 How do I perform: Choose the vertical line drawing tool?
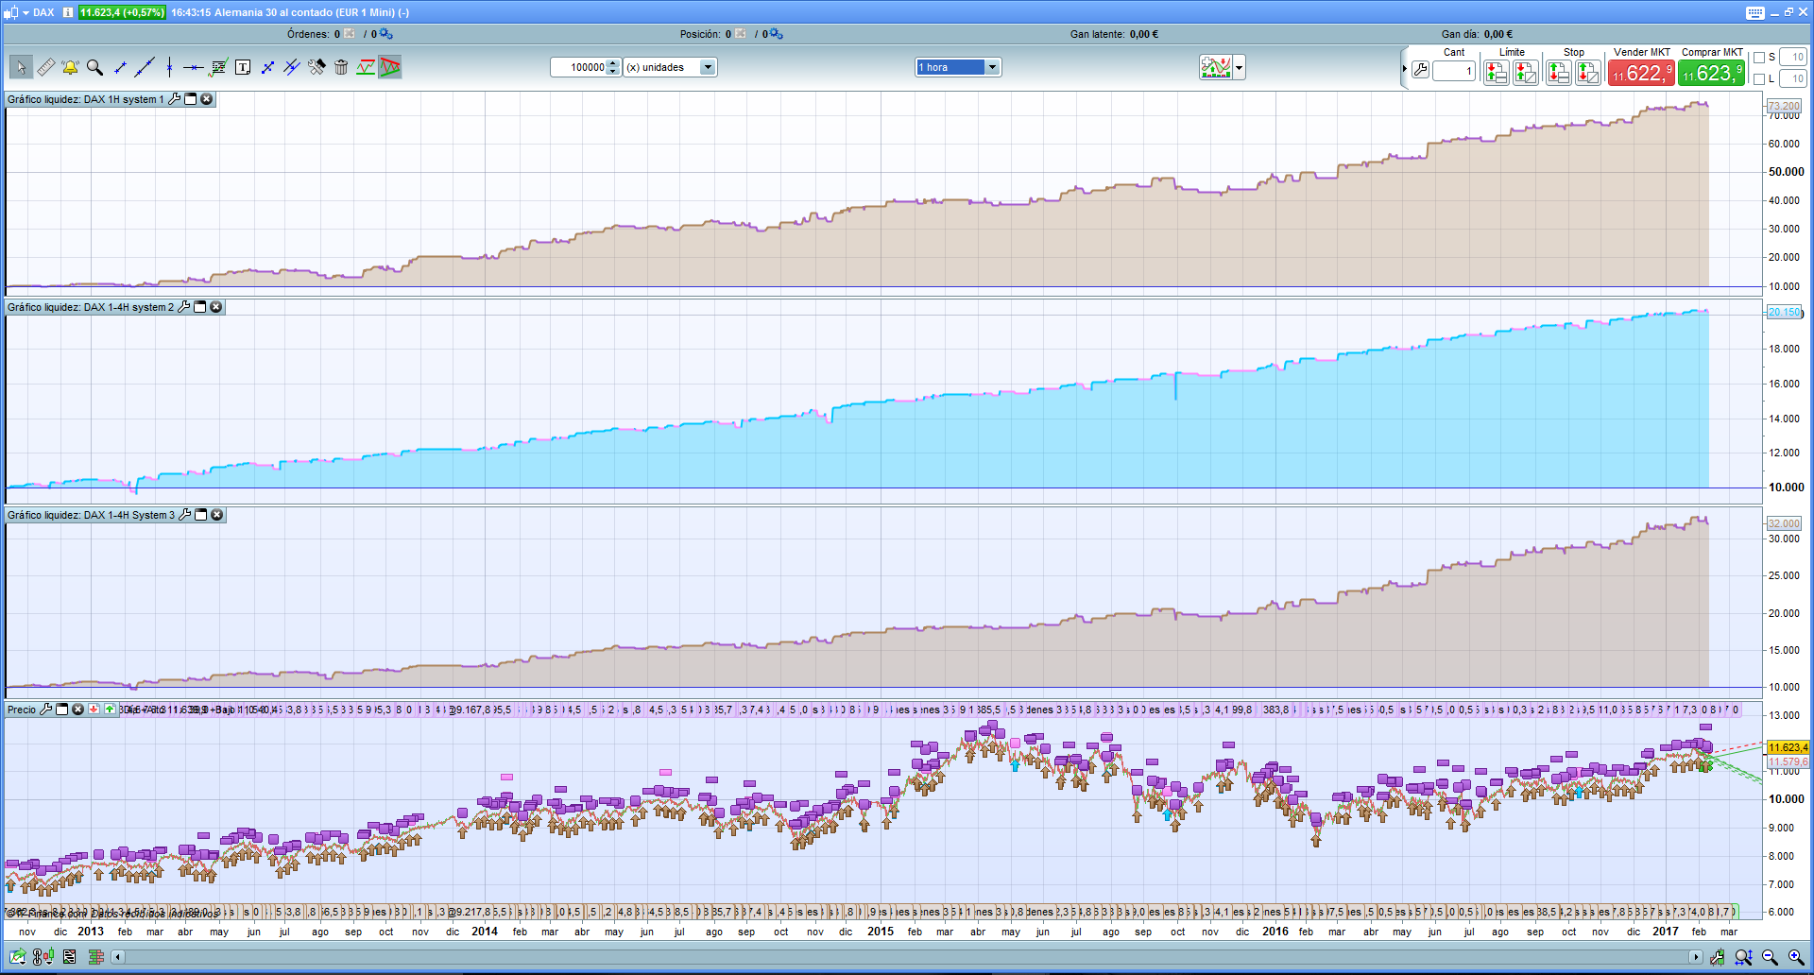(x=169, y=67)
